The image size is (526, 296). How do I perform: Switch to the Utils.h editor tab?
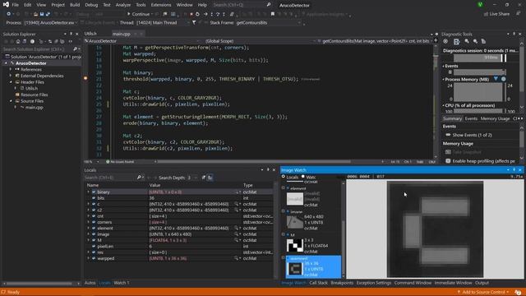click(x=90, y=34)
